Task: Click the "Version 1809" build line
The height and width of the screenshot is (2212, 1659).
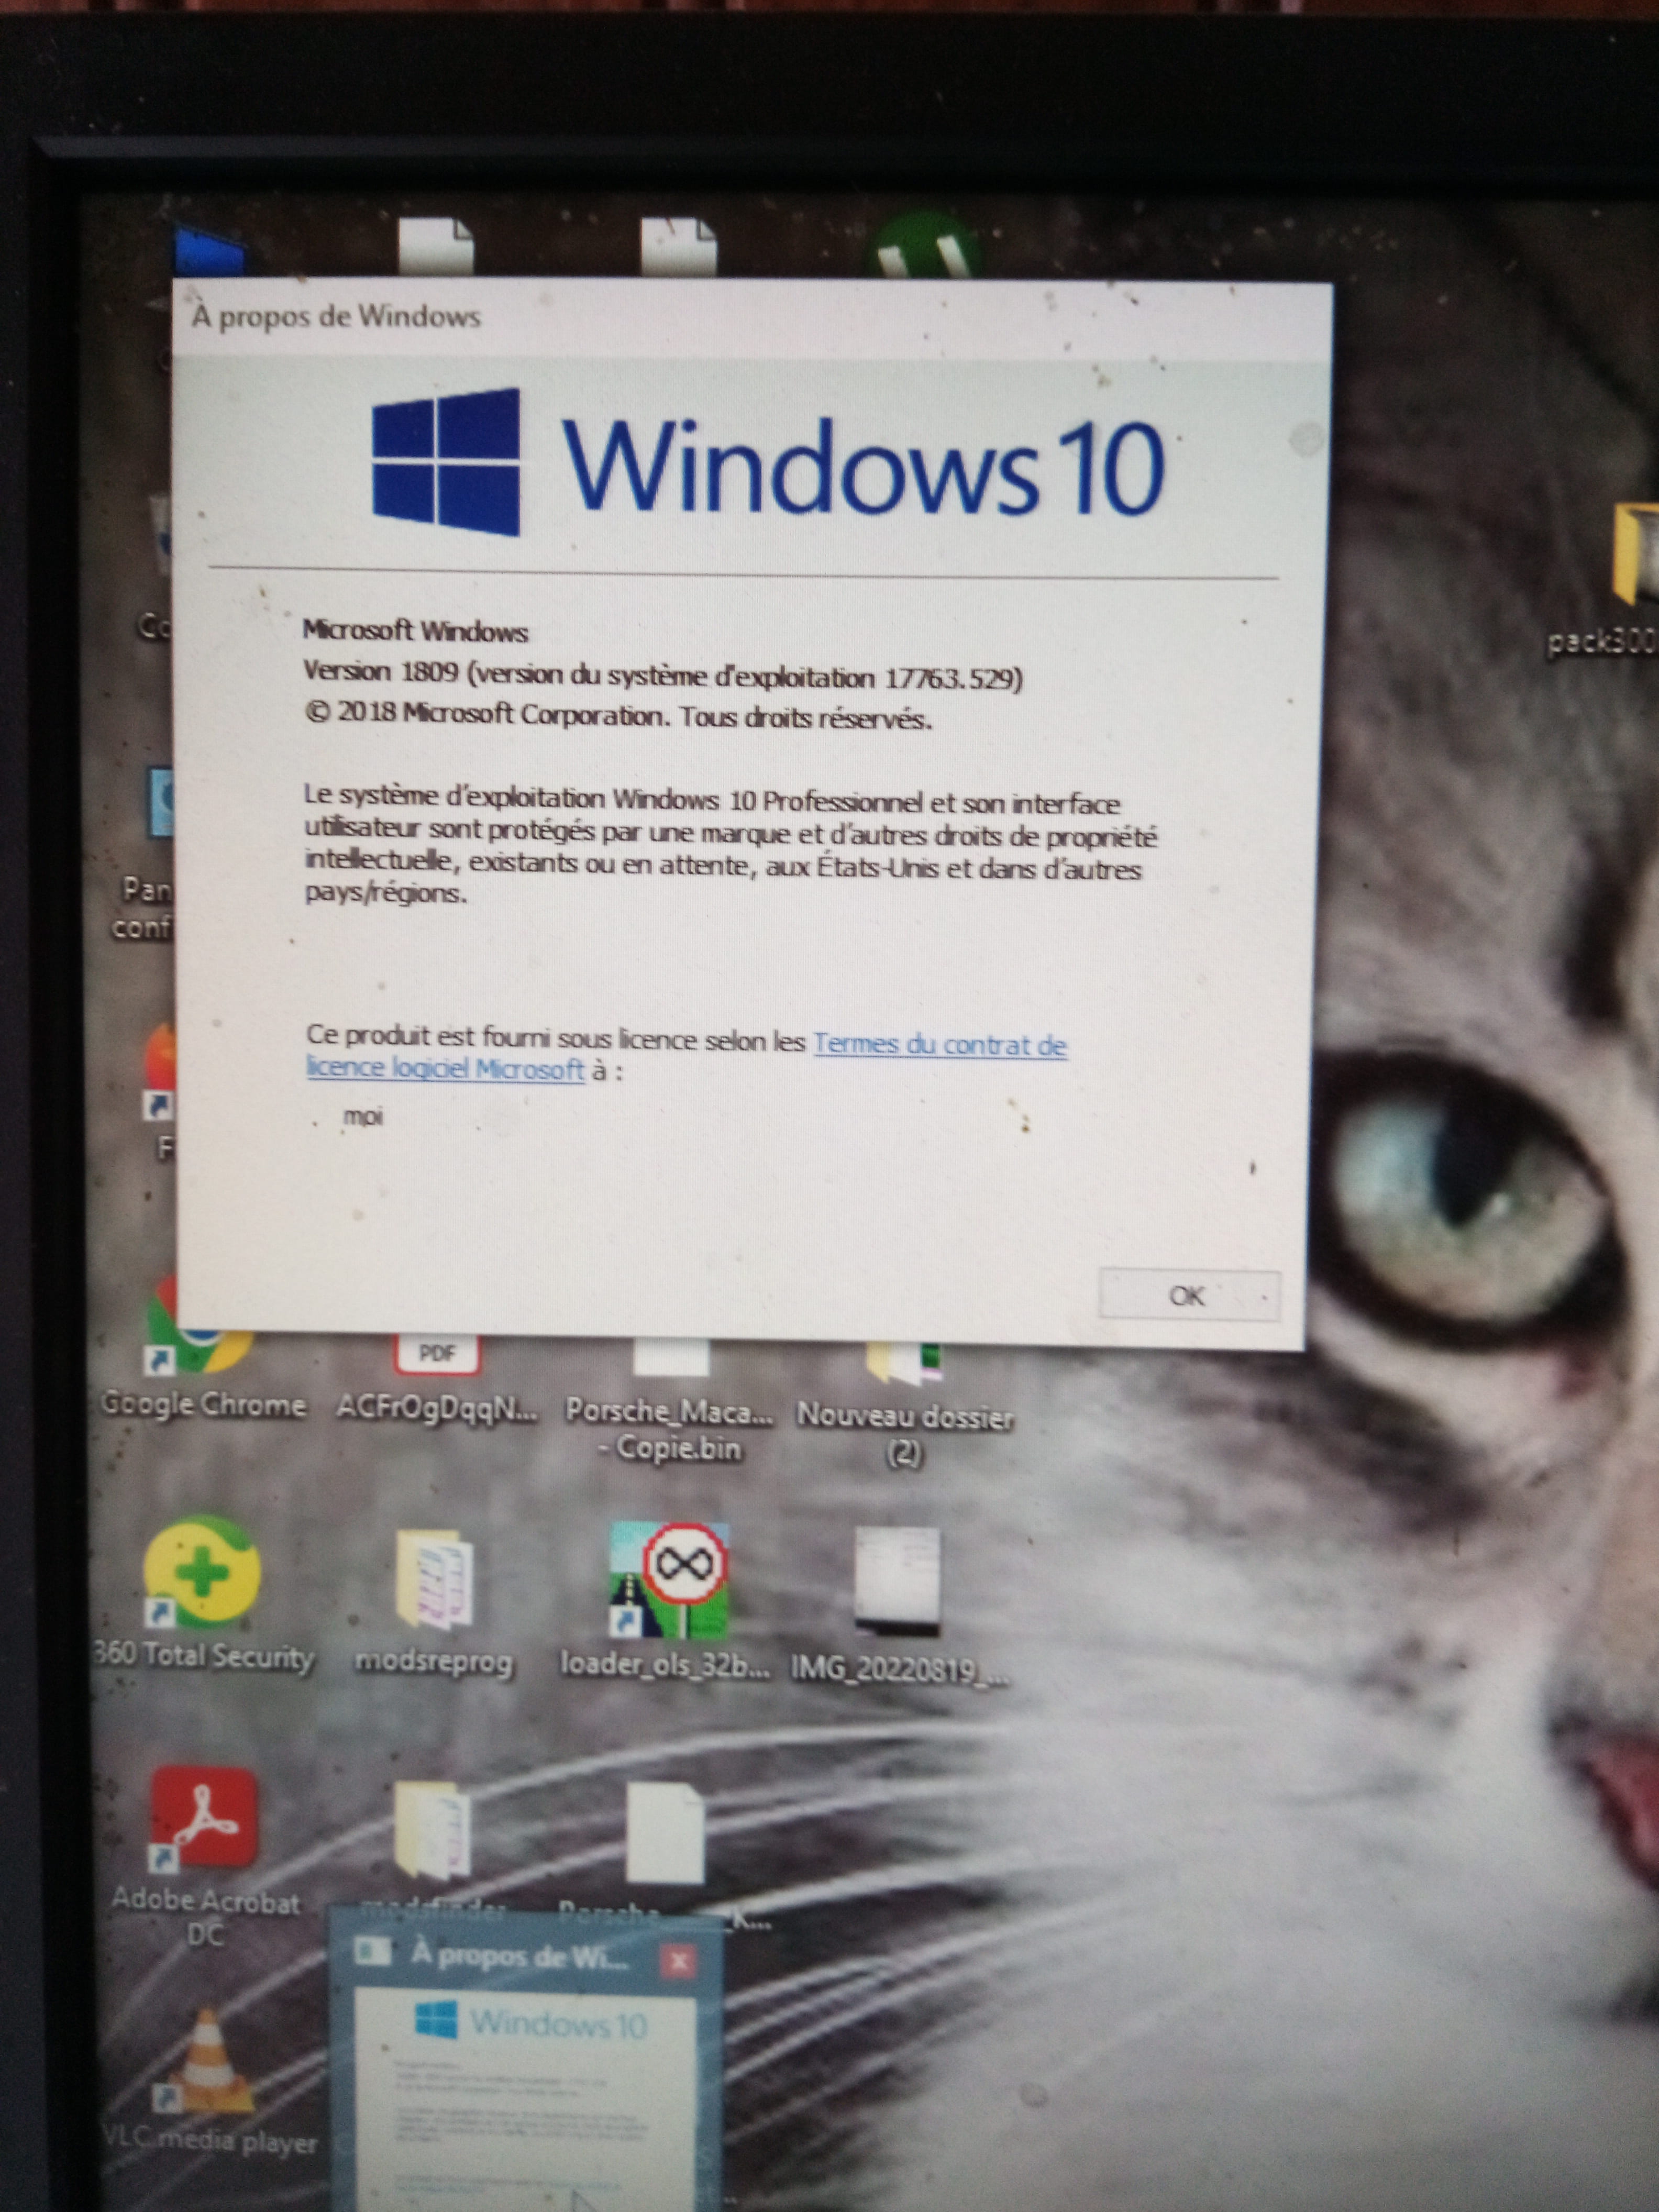Action: point(663,676)
